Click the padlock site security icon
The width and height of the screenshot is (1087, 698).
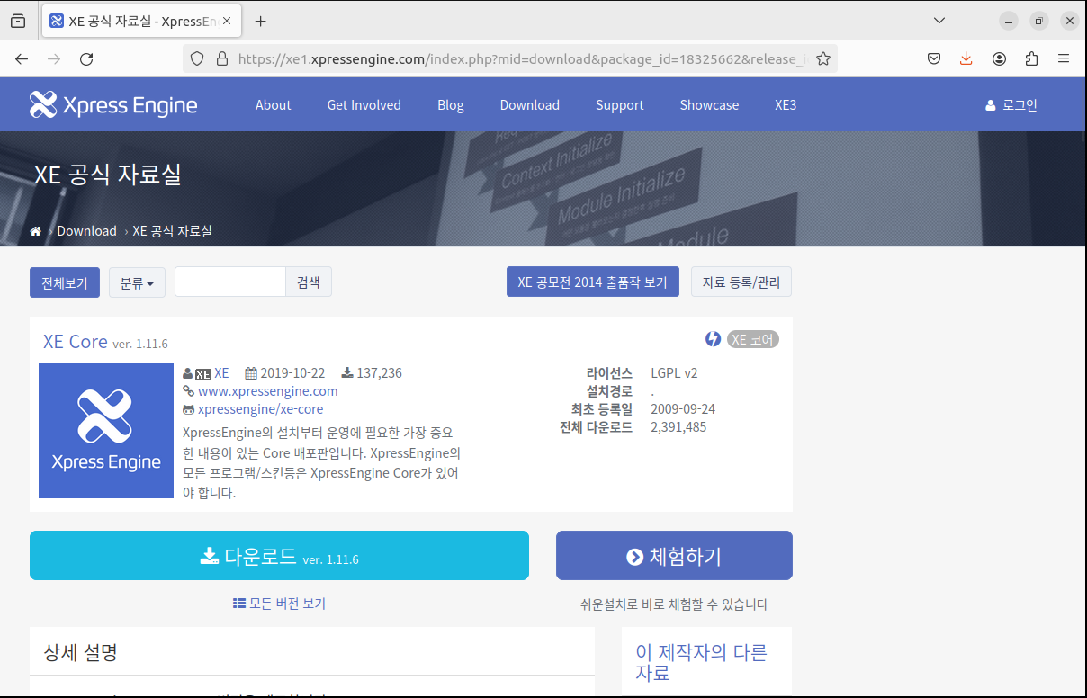[x=222, y=59]
